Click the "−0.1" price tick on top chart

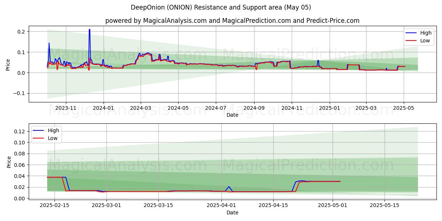19,94
